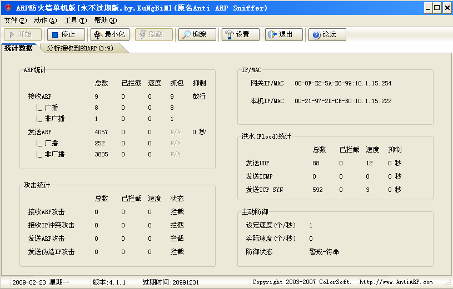Click the red shield icon in title bar
This screenshot has height=289, width=453.
[8, 8]
